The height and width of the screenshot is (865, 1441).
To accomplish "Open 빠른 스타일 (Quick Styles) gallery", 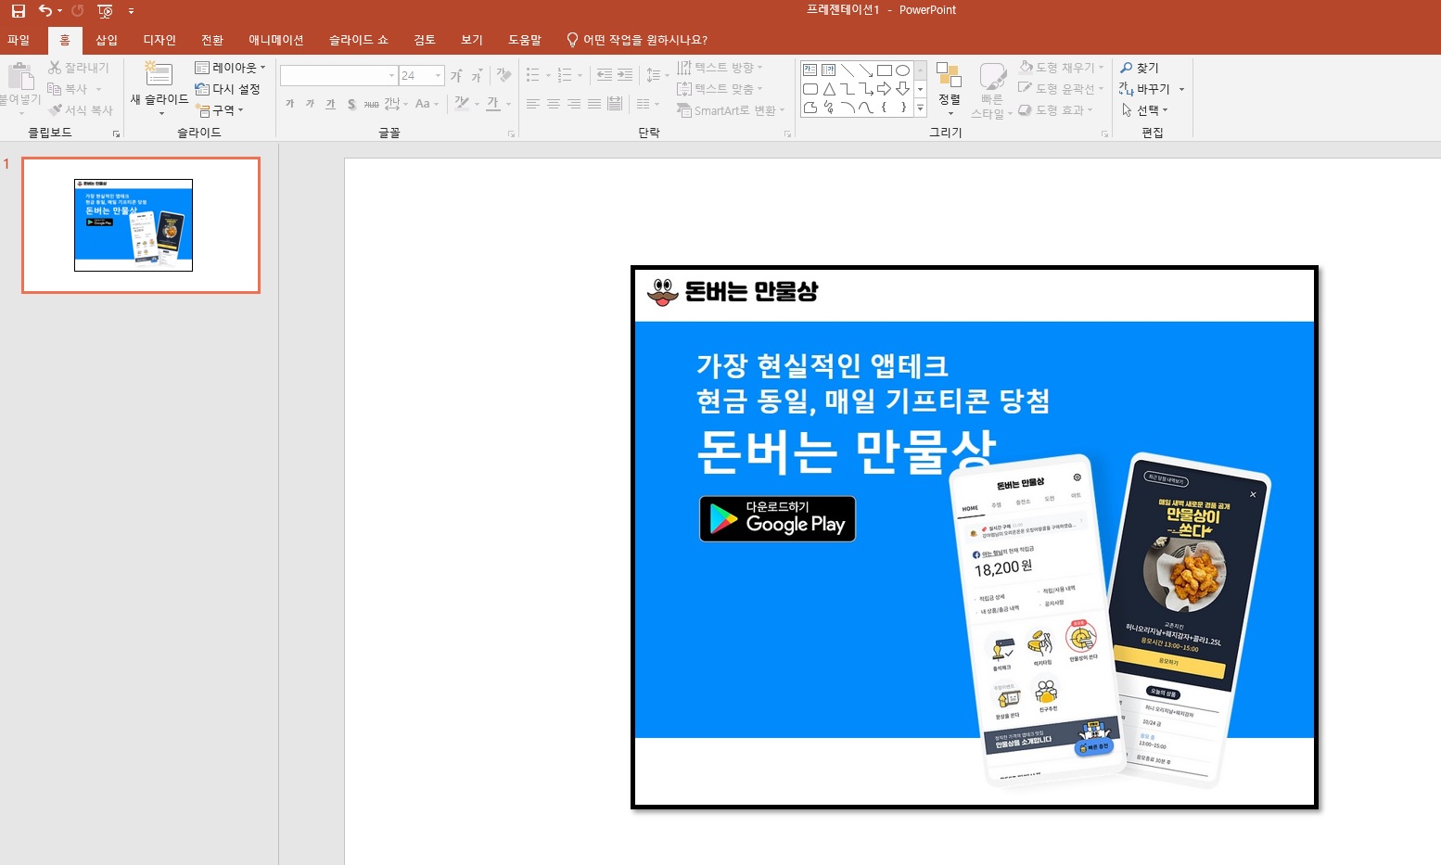I will pos(991,91).
